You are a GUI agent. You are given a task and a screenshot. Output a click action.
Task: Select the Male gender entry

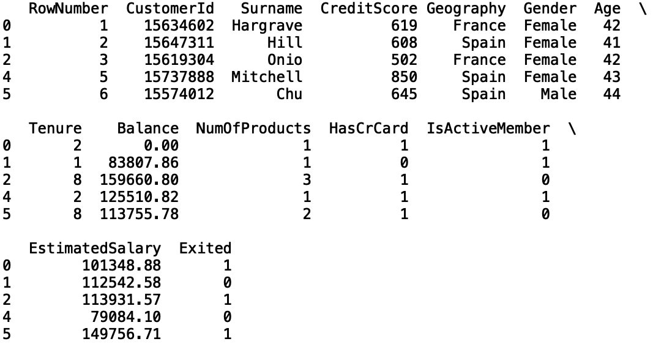point(559,94)
